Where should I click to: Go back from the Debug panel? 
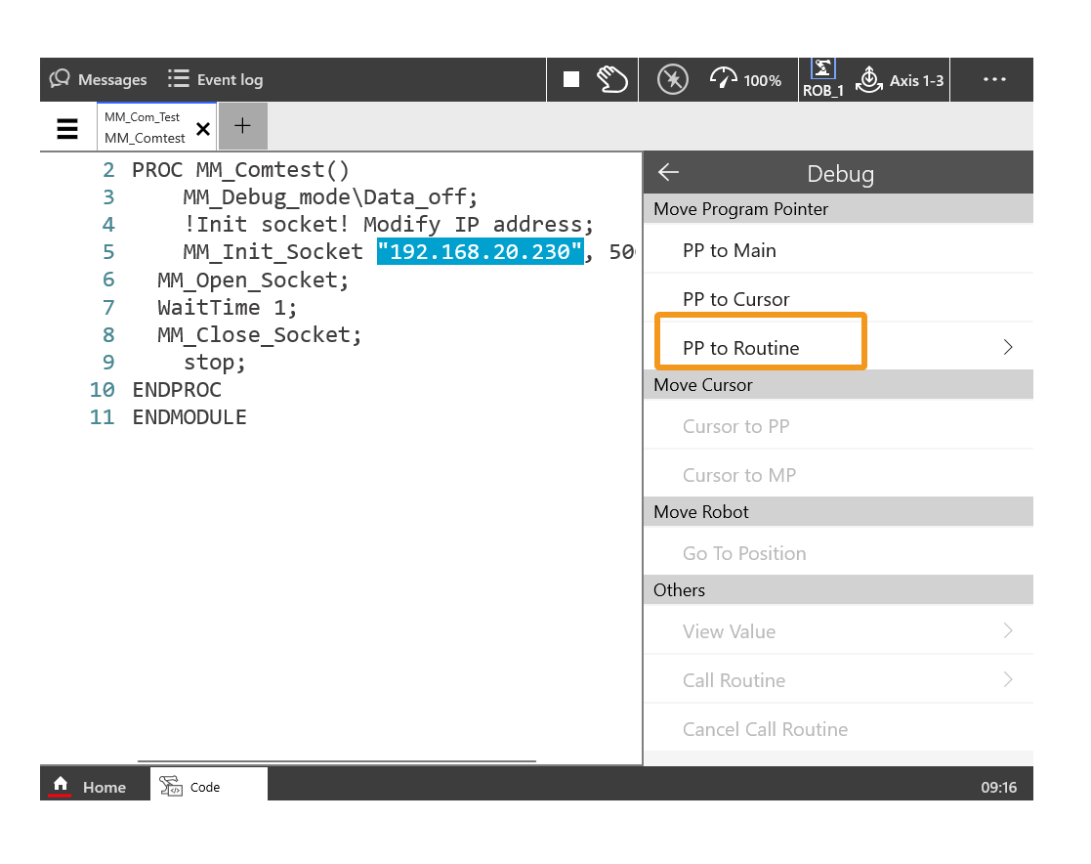(668, 173)
